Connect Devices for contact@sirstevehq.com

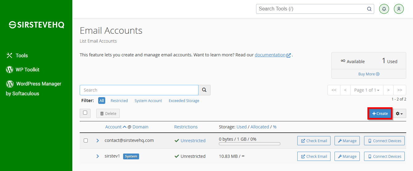point(384,141)
